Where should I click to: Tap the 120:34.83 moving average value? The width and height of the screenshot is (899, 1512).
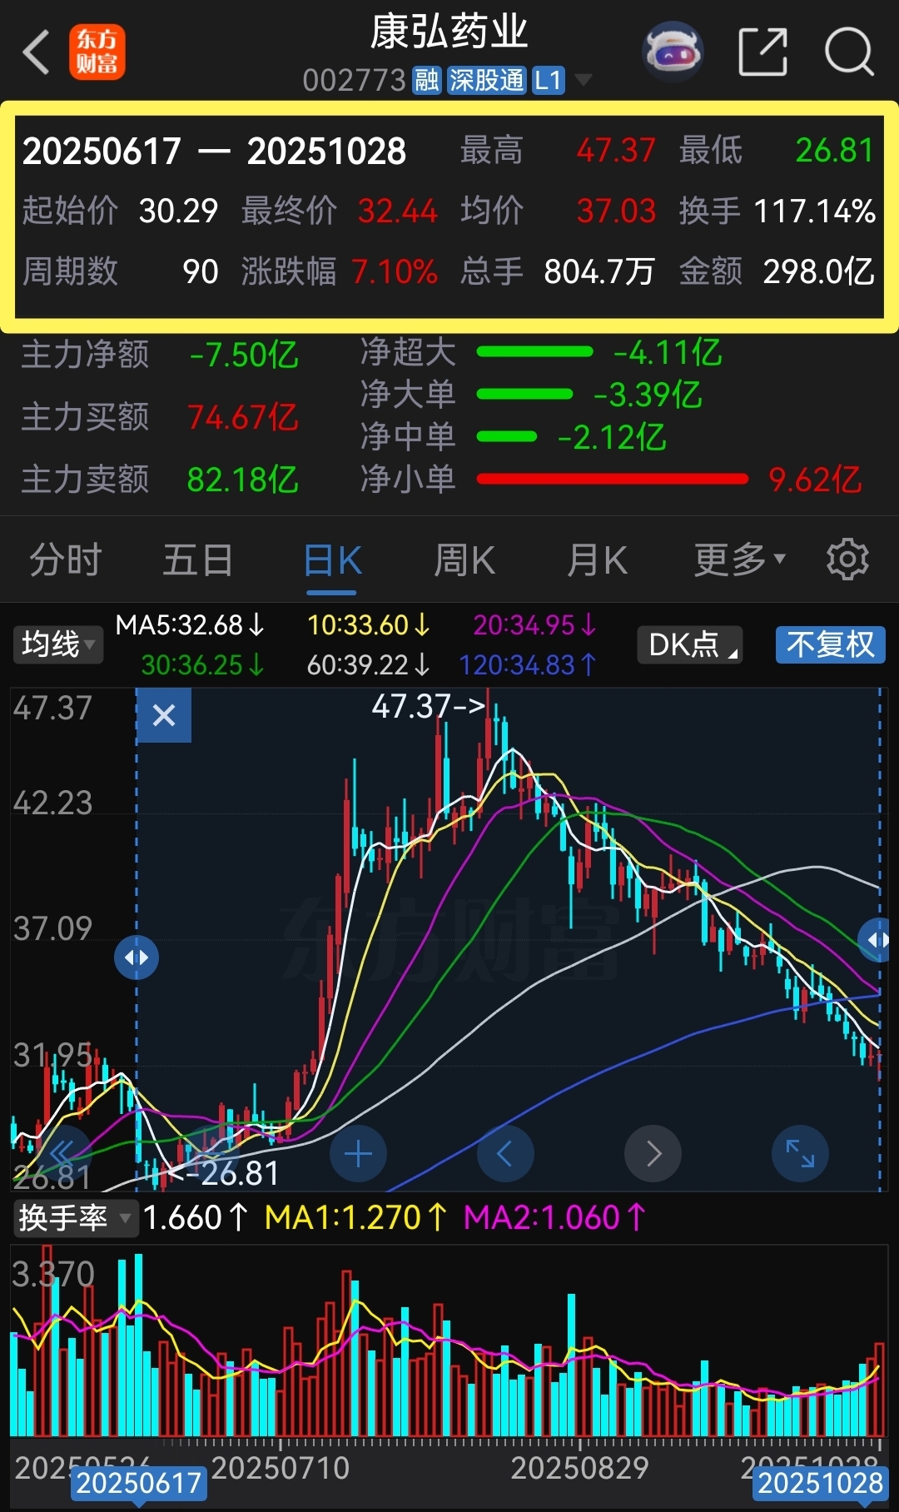click(x=529, y=664)
